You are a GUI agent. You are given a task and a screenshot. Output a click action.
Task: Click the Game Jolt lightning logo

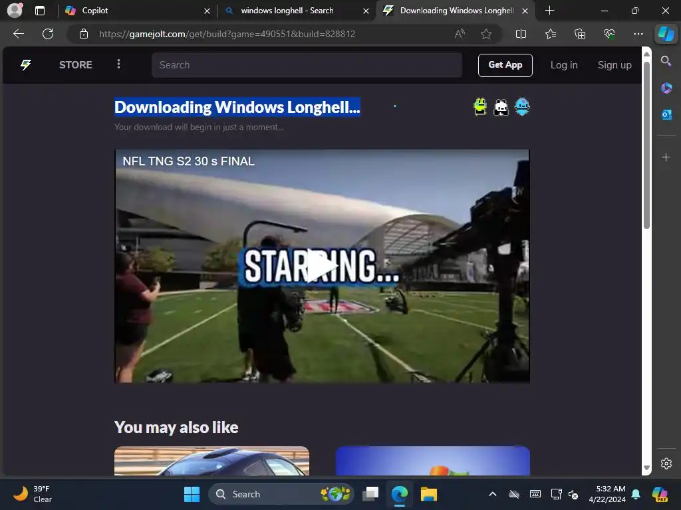(x=26, y=65)
